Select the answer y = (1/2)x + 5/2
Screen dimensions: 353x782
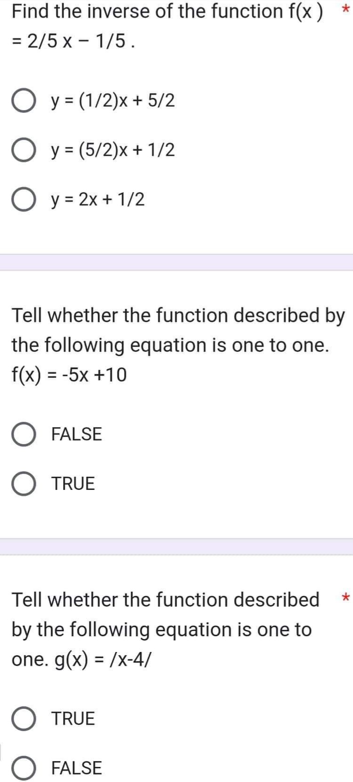point(111,99)
